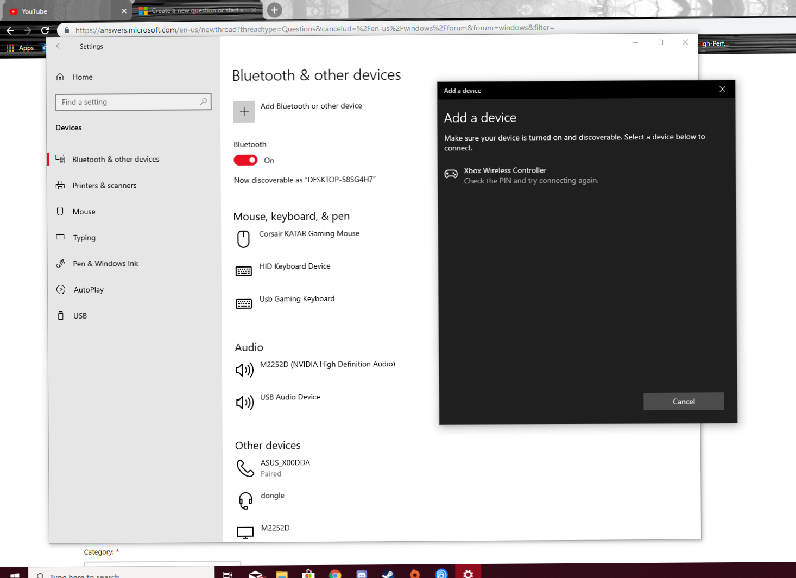Click the browser address bar URL
This screenshot has height=578, width=796.
(x=314, y=29)
